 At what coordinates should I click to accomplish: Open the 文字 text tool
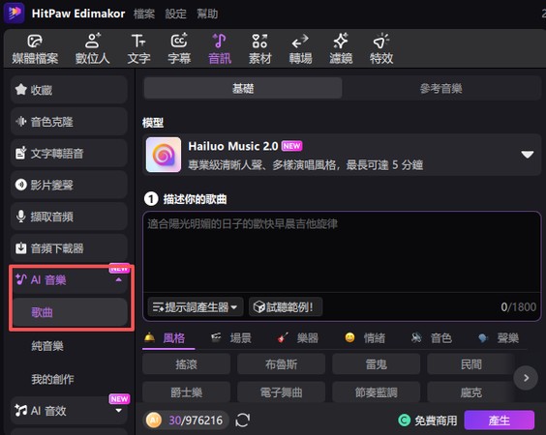(138, 49)
